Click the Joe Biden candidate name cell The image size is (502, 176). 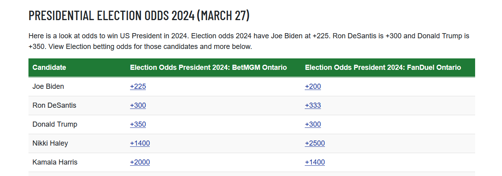tap(48, 86)
